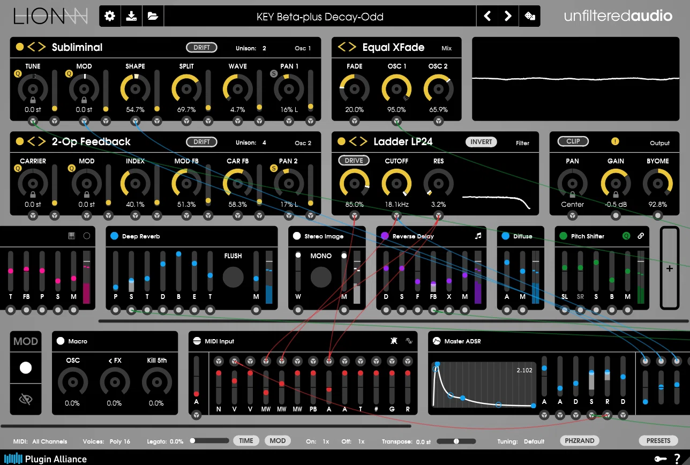Adjust the Legato slider
This screenshot has width=690, height=465.
pos(209,441)
